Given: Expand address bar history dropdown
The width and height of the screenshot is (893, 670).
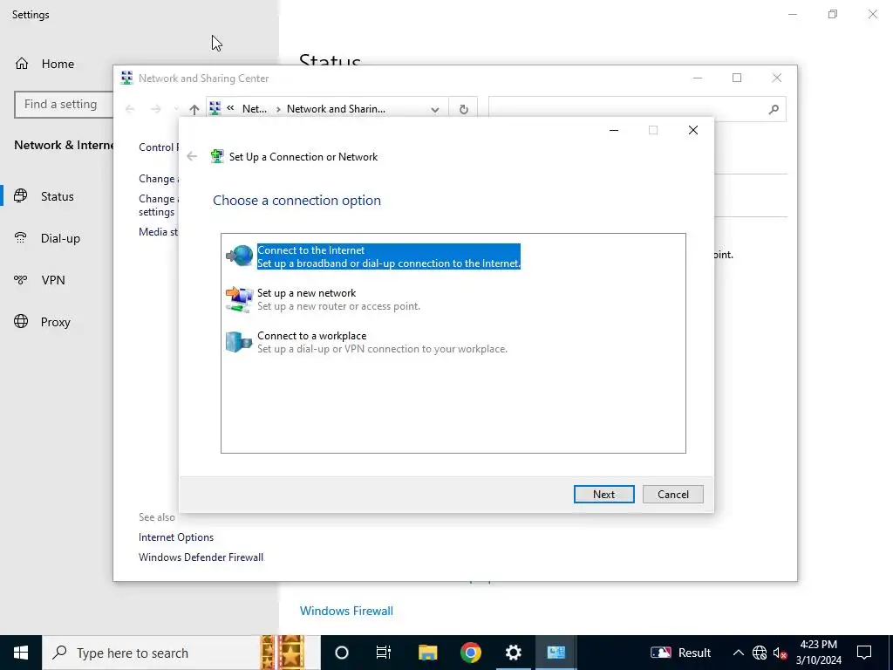Looking at the screenshot, I should 435,109.
